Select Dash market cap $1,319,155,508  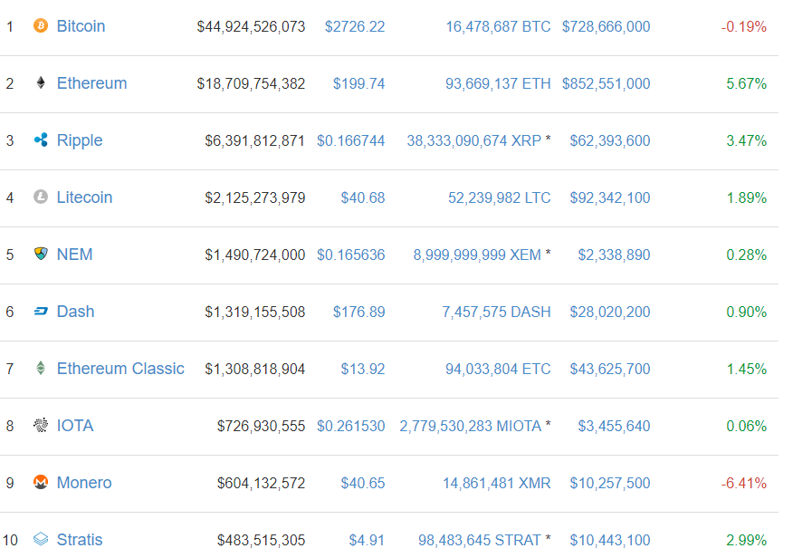click(x=255, y=313)
